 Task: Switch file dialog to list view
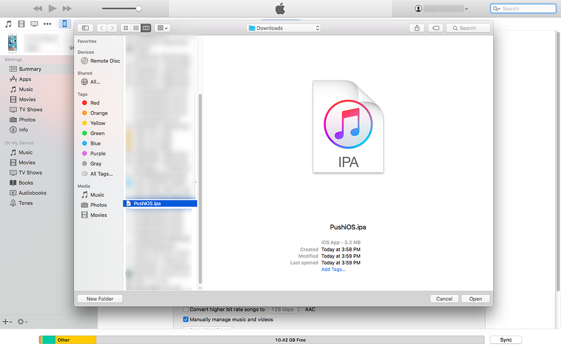(136, 28)
